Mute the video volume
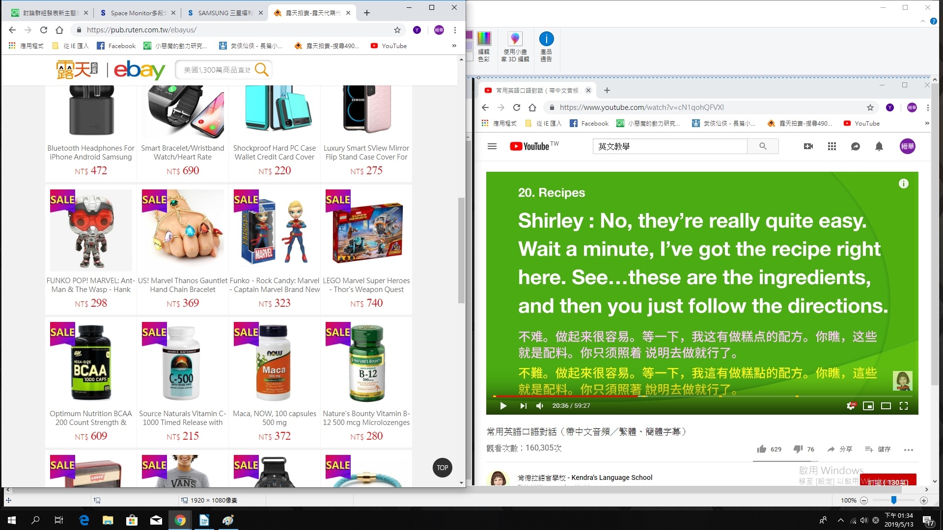Viewport: 943px width, 530px height. [540, 406]
